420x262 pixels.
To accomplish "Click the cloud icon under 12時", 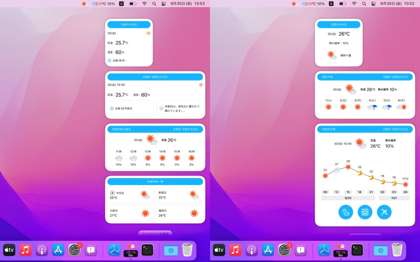I will point(133,158).
